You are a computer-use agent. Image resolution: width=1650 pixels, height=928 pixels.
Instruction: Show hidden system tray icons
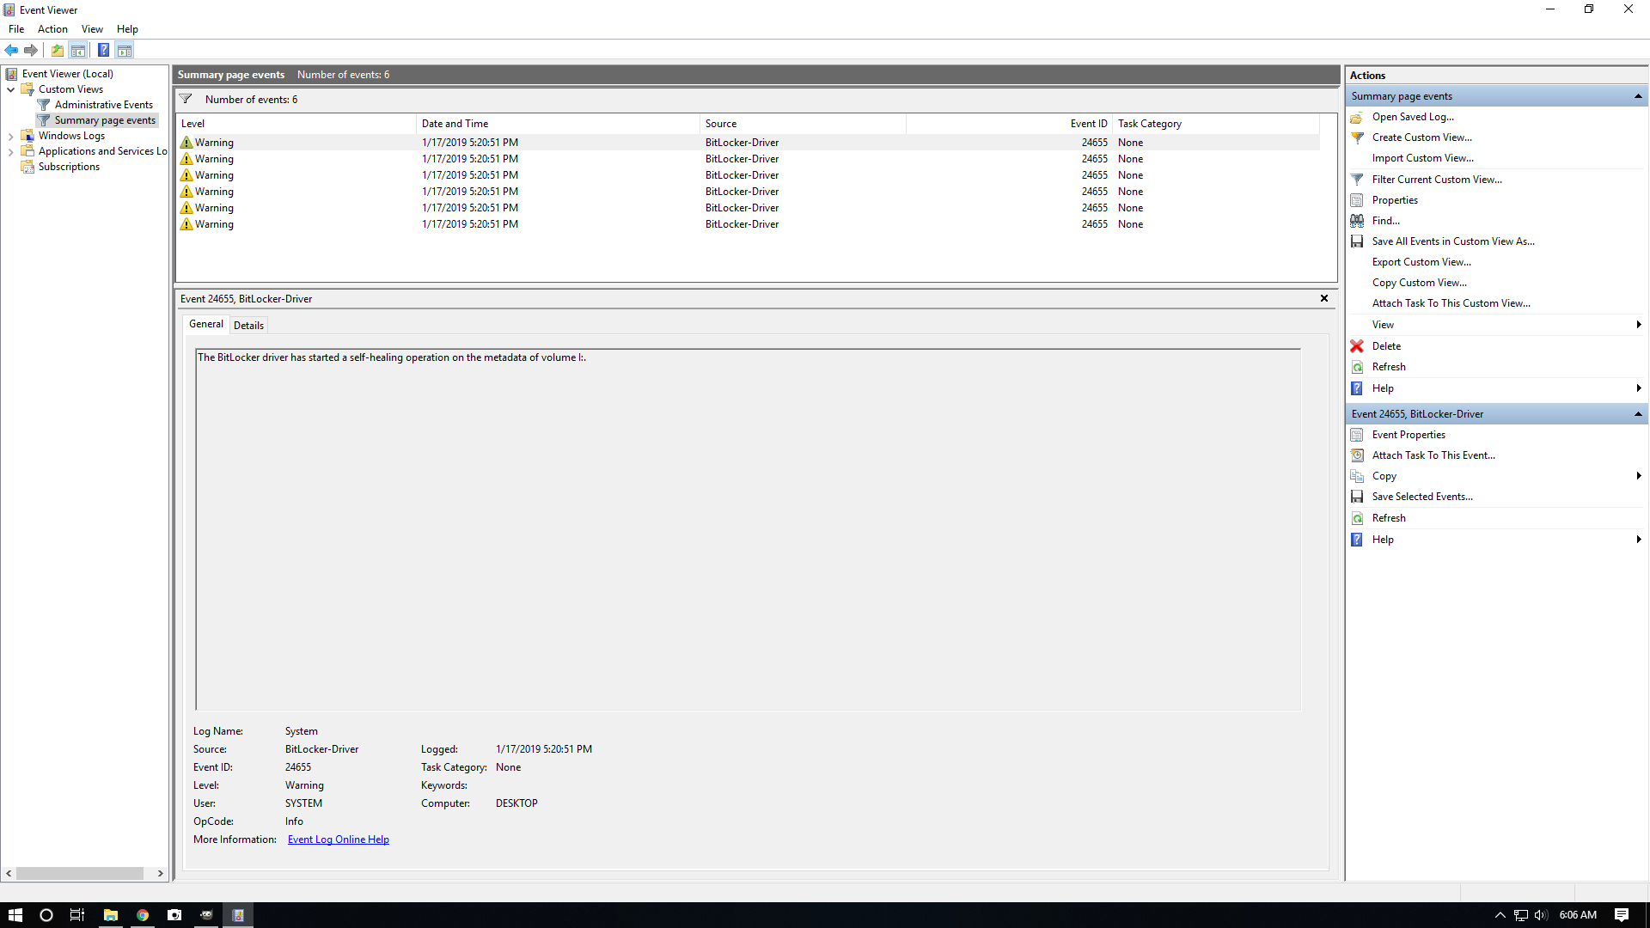point(1500,915)
